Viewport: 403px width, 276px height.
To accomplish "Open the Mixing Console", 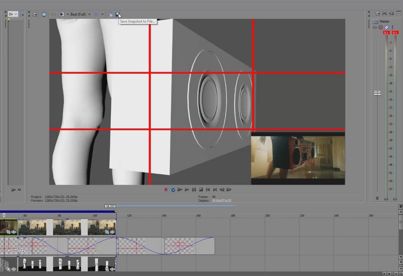I will point(399,13).
